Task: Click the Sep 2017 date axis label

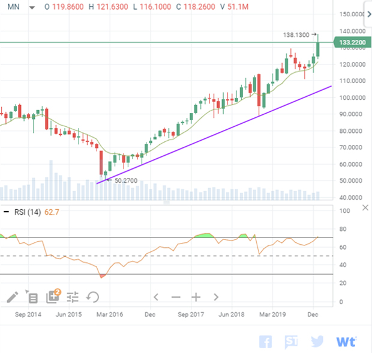Action: 191,315
